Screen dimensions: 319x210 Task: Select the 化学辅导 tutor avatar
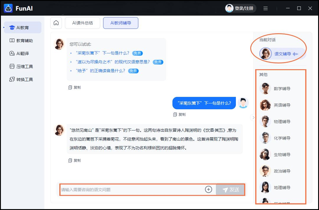click(265, 138)
